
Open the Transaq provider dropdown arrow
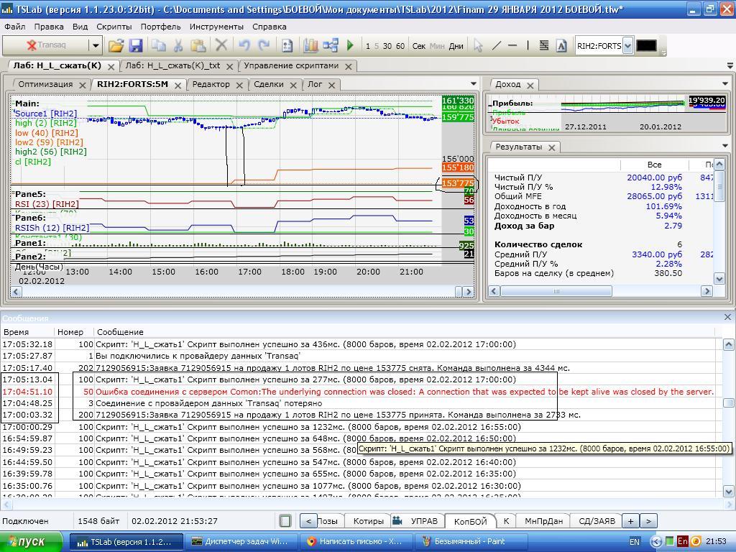(x=95, y=45)
